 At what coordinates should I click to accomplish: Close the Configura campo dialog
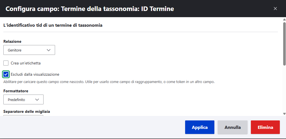(275, 8)
